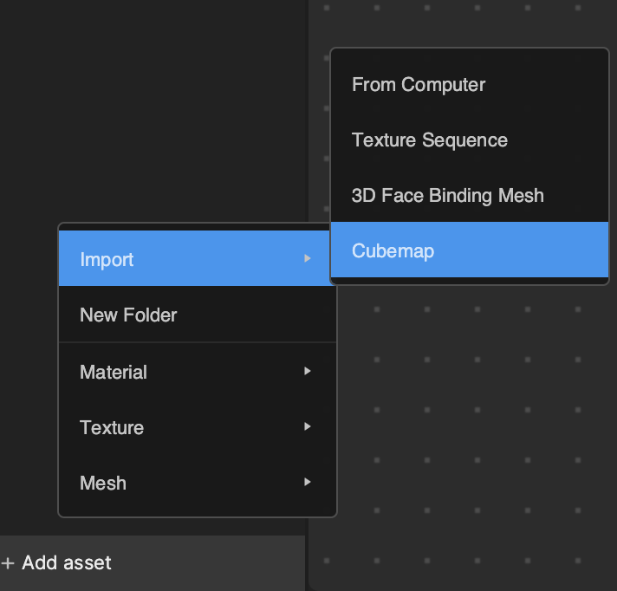This screenshot has width=617, height=591.
Task: Select the highlighted Cubemap option
Action: click(x=470, y=250)
